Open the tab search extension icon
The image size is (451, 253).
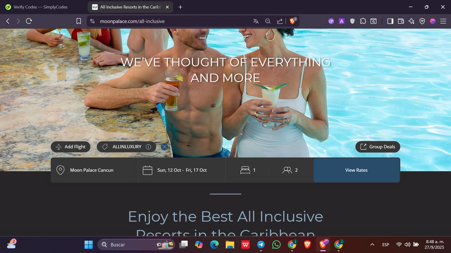point(373,21)
